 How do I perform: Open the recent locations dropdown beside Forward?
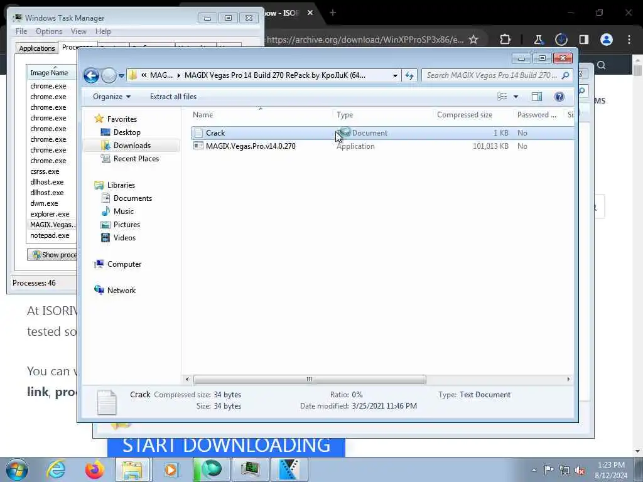(121, 76)
